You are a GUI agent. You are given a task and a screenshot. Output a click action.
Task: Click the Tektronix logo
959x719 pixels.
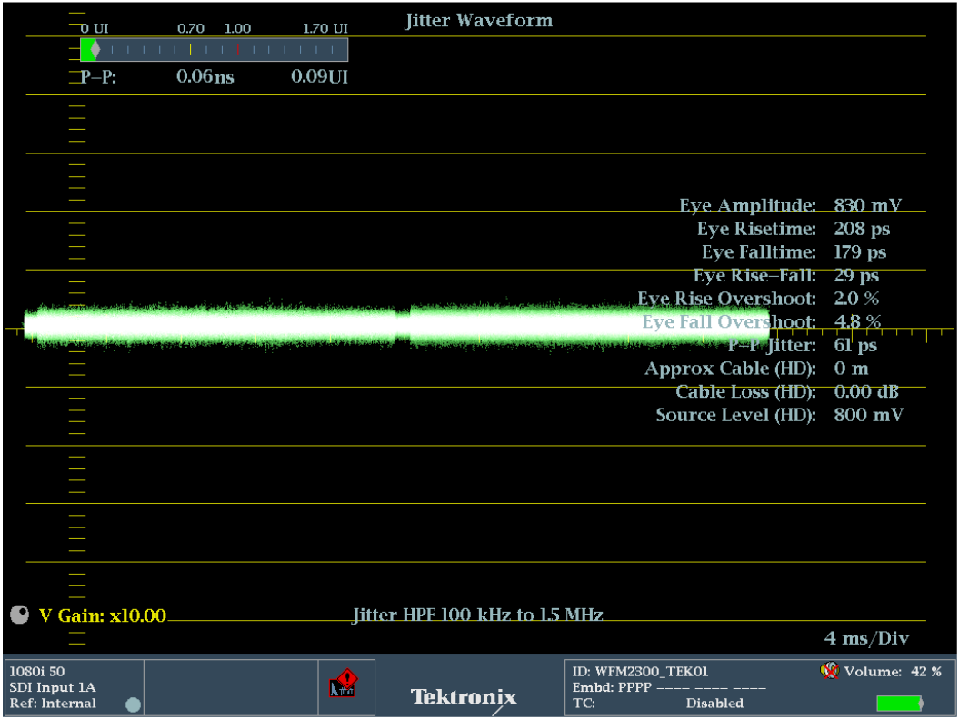(x=464, y=697)
